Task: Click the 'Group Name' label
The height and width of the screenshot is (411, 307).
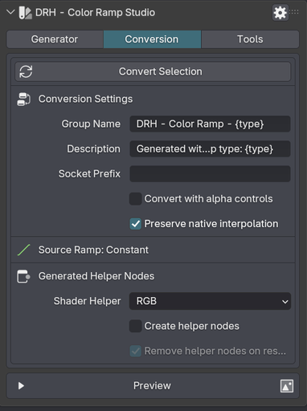Action: point(91,124)
